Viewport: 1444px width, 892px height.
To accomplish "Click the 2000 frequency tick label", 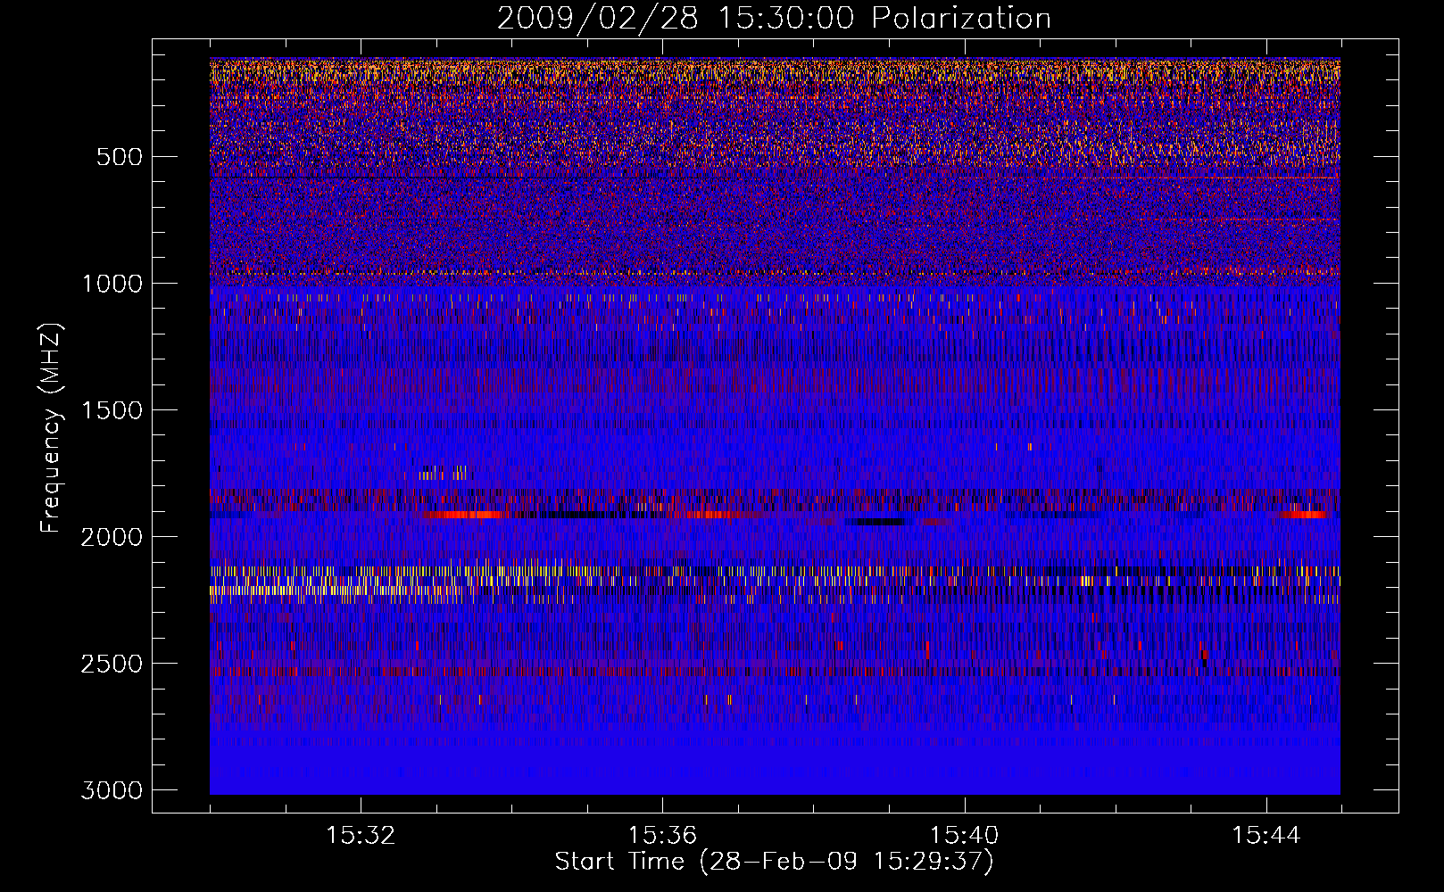I will click(112, 537).
